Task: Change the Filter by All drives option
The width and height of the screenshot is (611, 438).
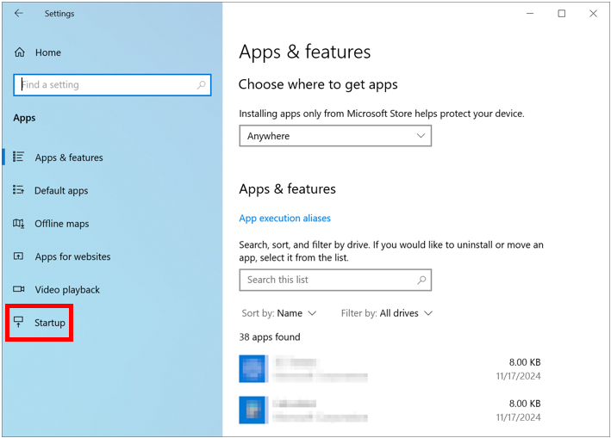Action: coord(387,313)
